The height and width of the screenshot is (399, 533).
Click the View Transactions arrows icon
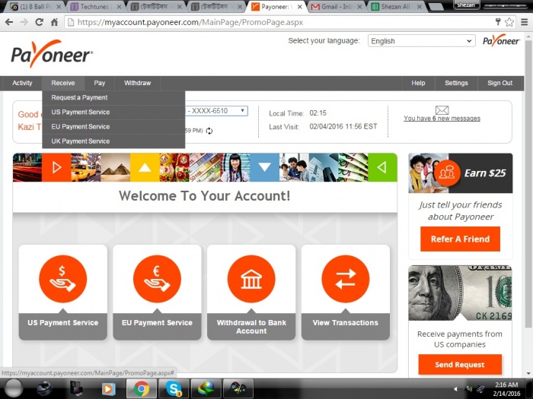click(x=346, y=279)
